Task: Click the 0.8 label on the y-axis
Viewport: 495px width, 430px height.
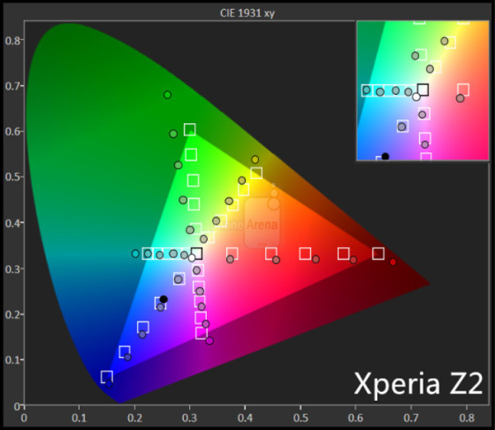Action: tap(12, 40)
